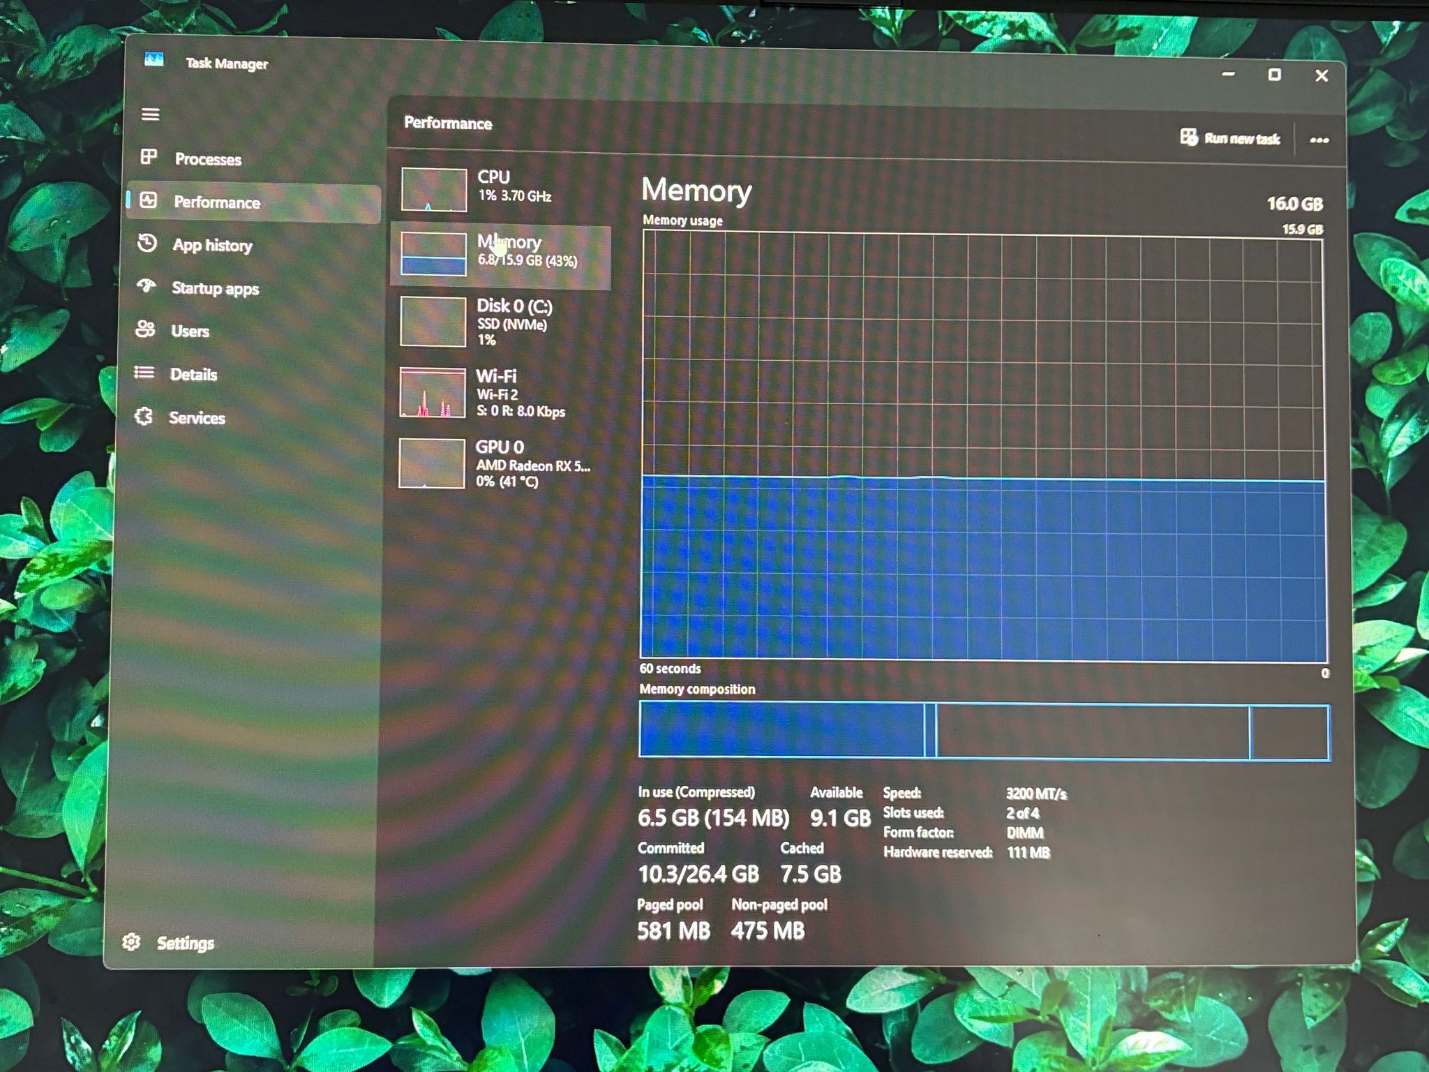Select the CPU mini graph thumbnail
1429x1072 pixels.
coord(434,189)
